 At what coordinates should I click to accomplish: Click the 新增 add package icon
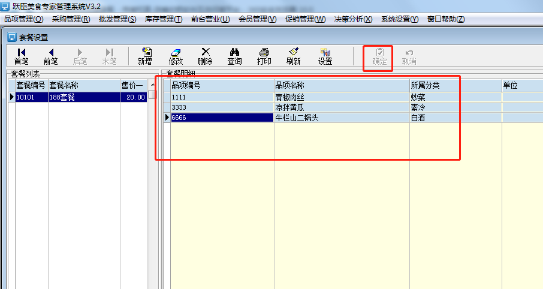click(x=144, y=56)
